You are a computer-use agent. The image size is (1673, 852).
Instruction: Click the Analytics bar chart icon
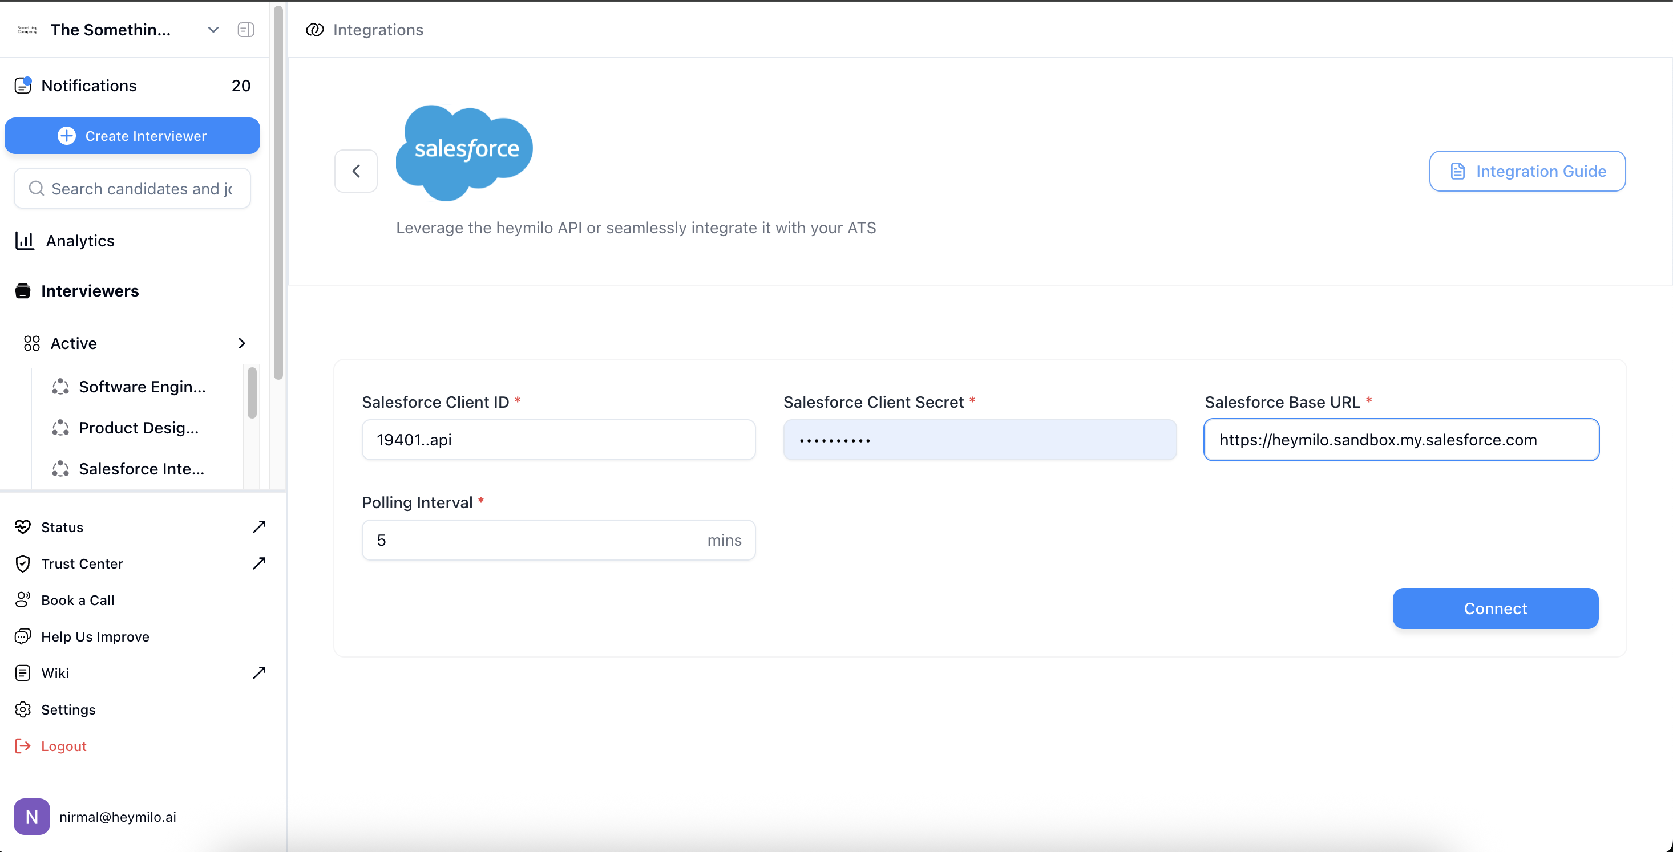tap(25, 241)
